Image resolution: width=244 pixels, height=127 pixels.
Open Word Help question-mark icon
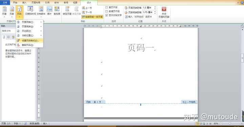[x=242, y=2]
